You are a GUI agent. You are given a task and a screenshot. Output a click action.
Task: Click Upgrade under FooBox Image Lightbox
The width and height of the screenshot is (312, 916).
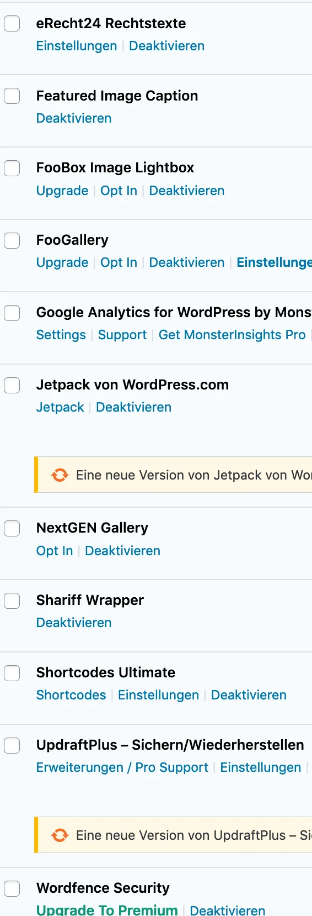coord(62,191)
